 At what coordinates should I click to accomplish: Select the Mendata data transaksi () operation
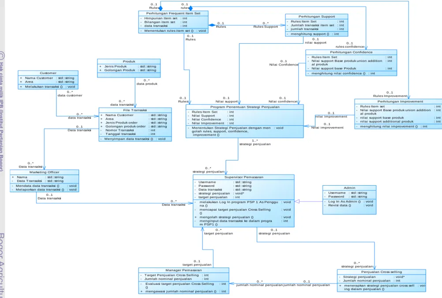(x=37, y=186)
